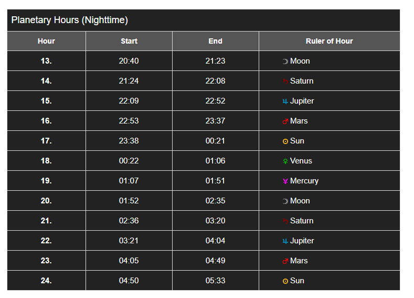Click the Saturn glyph in hour 14
Viewport: 414px width, 298px height.
[285, 81]
